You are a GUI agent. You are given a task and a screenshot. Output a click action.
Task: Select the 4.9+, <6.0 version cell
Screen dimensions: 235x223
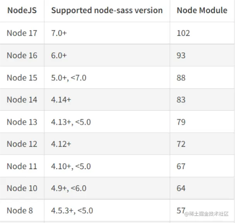pos(68,188)
